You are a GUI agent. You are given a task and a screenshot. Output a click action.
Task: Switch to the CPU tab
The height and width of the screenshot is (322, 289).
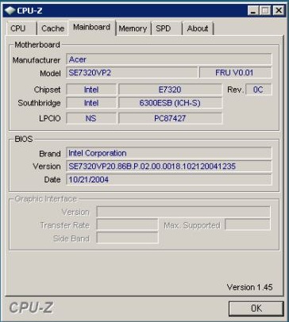(21, 29)
